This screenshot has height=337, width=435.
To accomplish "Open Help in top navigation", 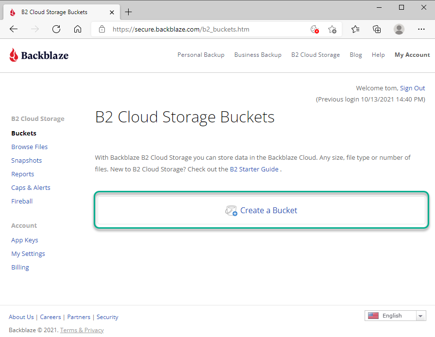I will tap(378, 55).
